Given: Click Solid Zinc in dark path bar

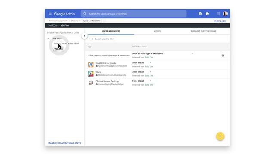Looking at the screenshot, I should click(x=52, y=26).
